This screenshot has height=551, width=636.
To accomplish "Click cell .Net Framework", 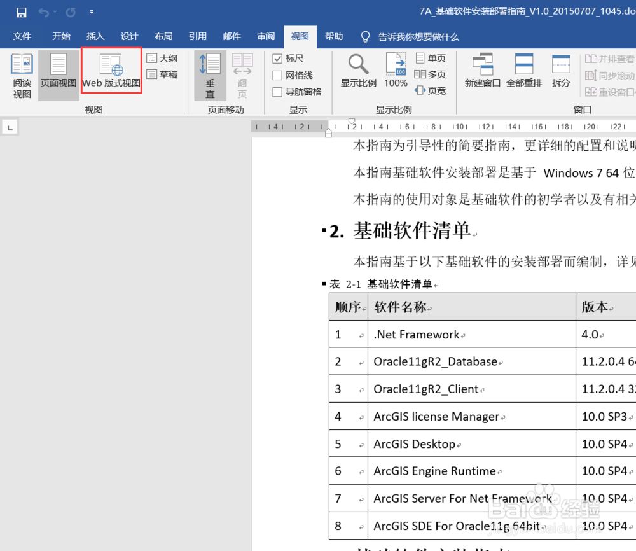I will click(472, 334).
